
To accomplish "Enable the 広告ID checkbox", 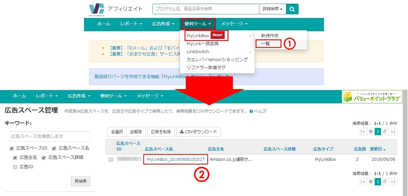I will point(15,167).
